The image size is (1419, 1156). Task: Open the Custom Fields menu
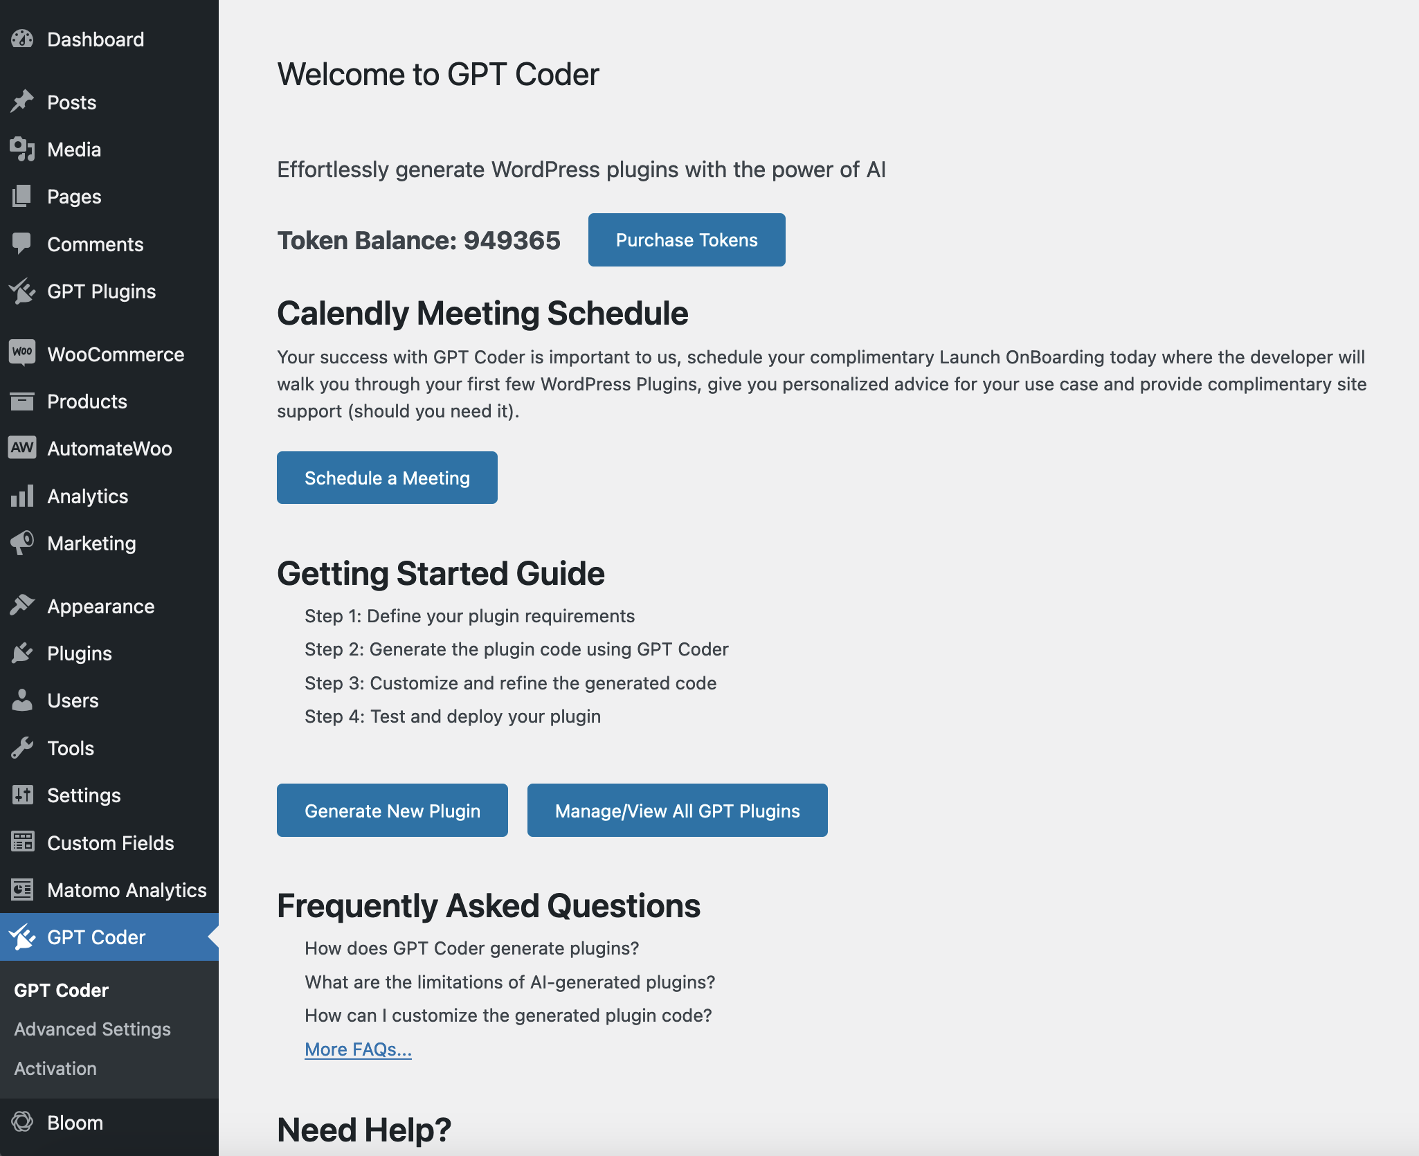pos(110,843)
